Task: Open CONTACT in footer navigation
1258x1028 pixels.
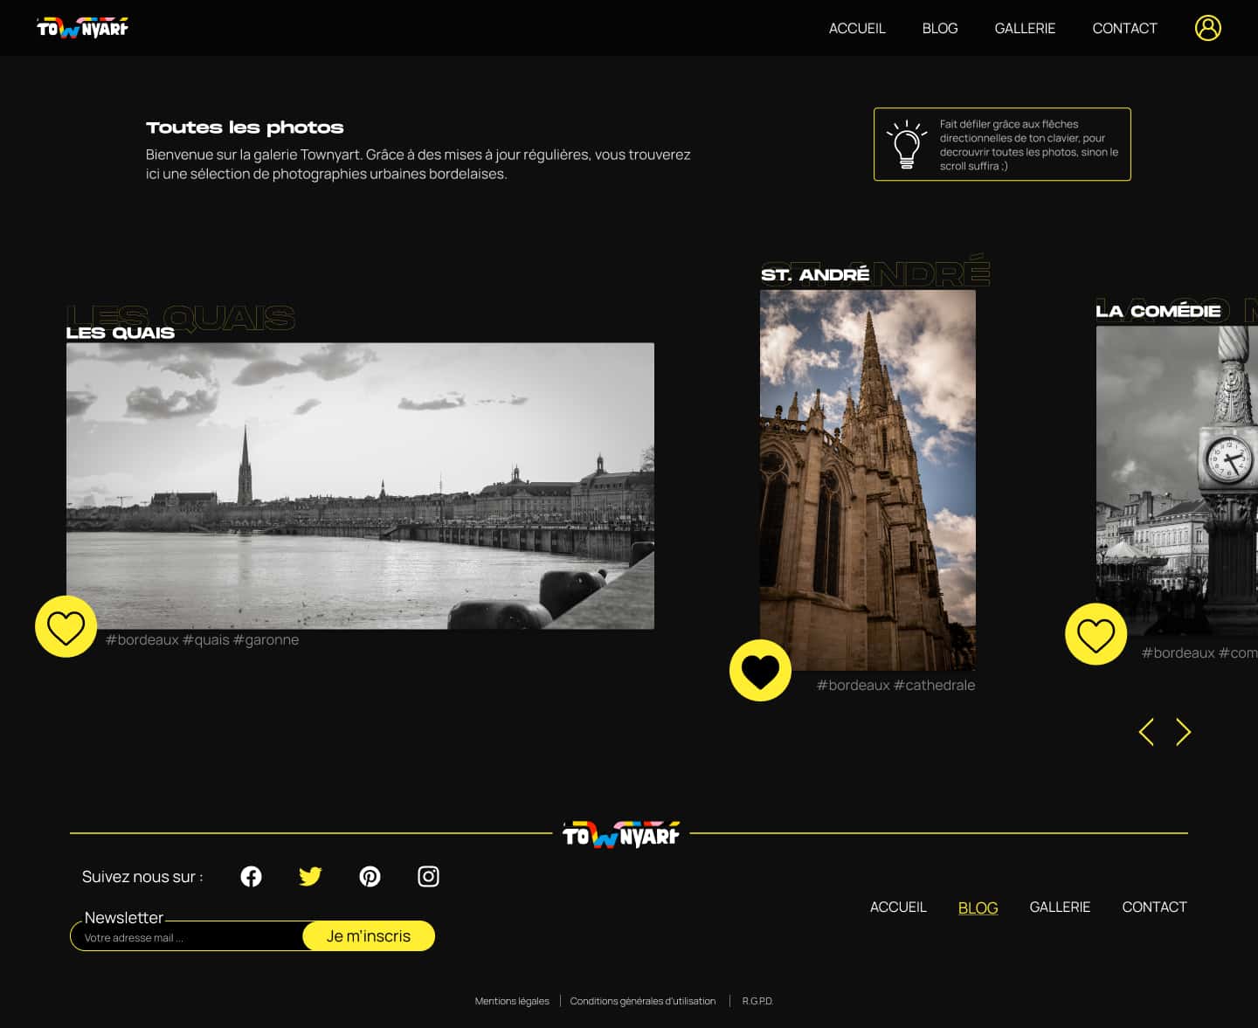Action: (1154, 907)
